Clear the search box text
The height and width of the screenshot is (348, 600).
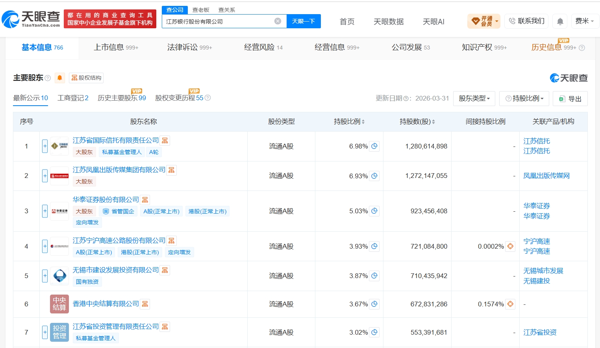[x=278, y=21]
